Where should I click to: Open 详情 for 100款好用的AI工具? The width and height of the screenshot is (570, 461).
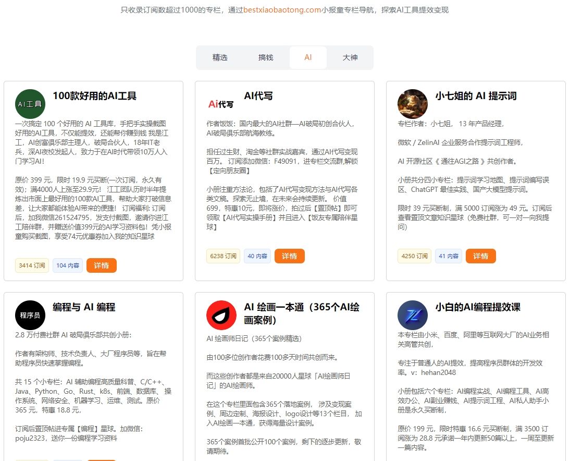point(102,265)
